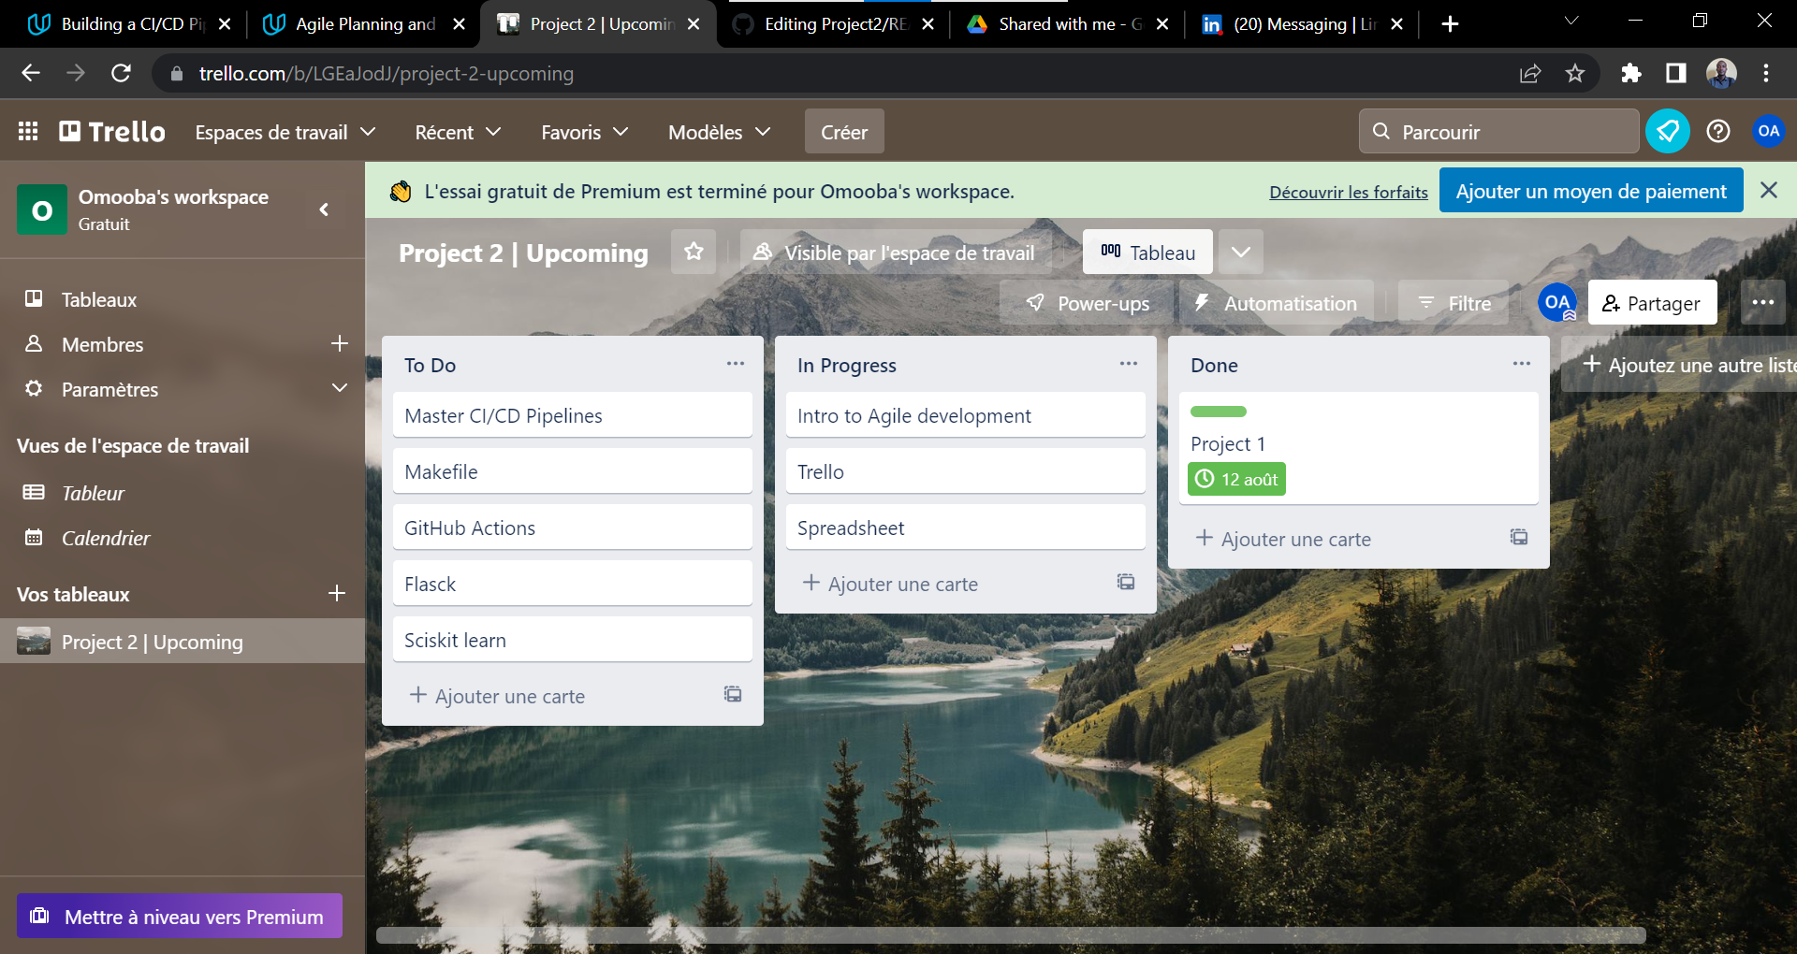Click the apps grid icon top left
Screen dimensions: 1797x954
27,131
